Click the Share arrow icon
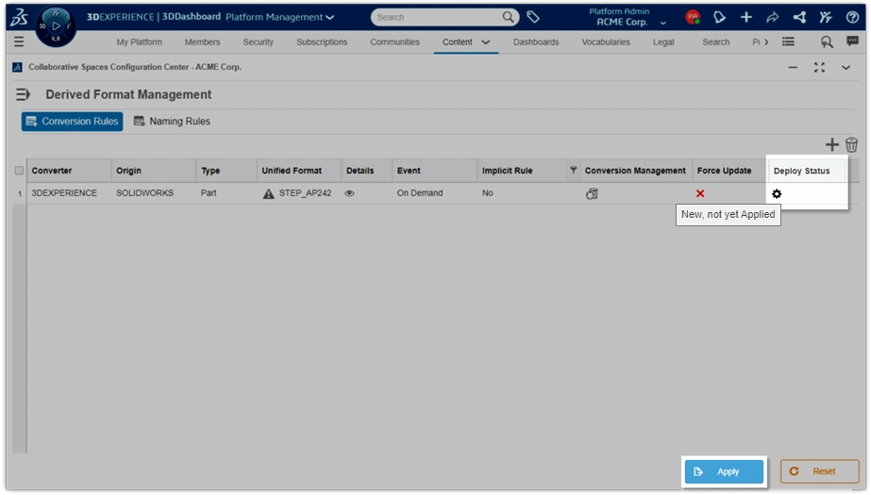This screenshot has width=871, height=495. tap(772, 17)
